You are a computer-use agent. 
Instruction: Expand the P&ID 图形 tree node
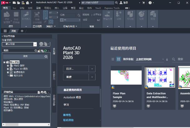(8, 66)
